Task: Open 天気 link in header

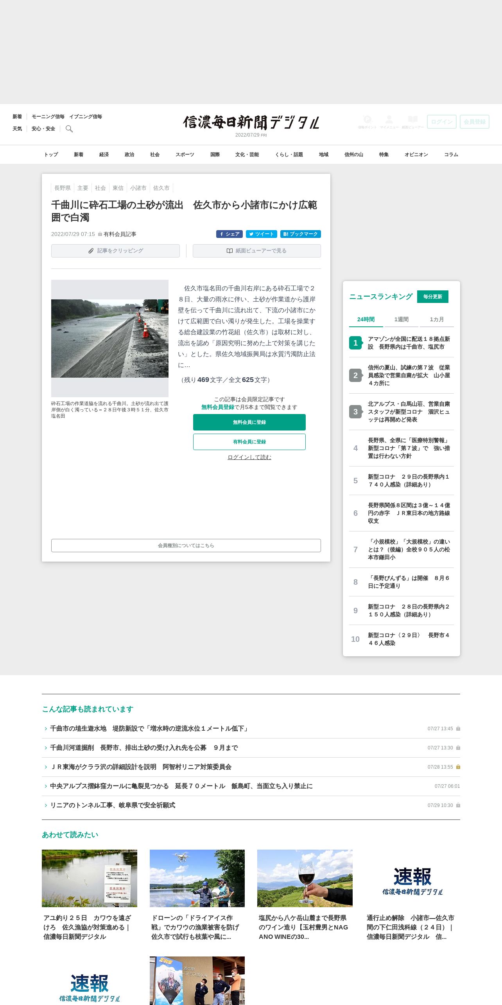Action: 17,129
